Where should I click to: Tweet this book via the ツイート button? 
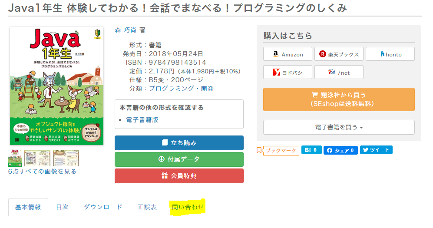376,150
